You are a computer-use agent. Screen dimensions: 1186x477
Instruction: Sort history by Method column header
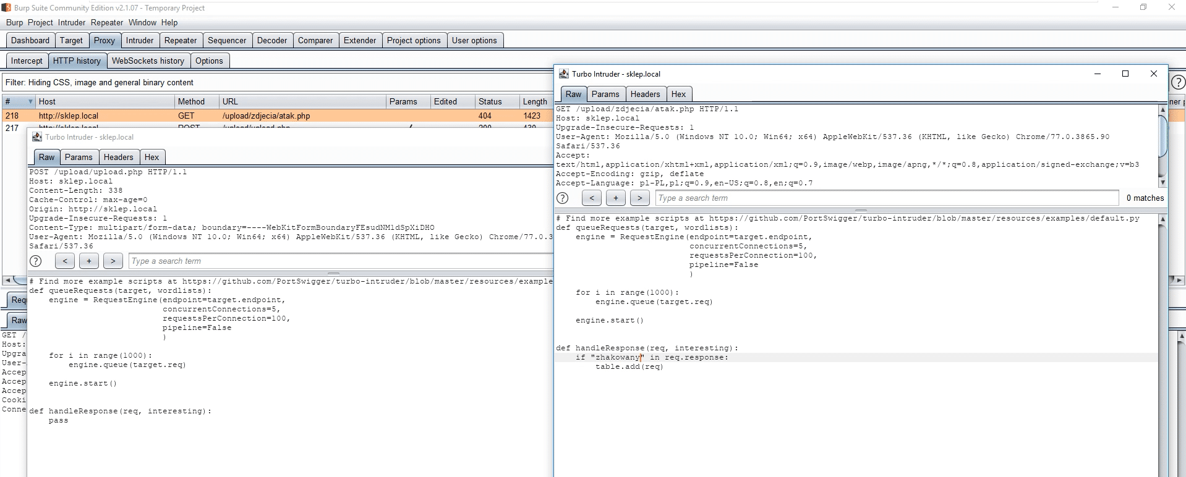197,101
